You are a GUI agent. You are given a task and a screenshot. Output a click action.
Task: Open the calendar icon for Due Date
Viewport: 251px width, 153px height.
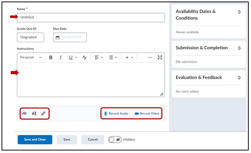(x=58, y=37)
